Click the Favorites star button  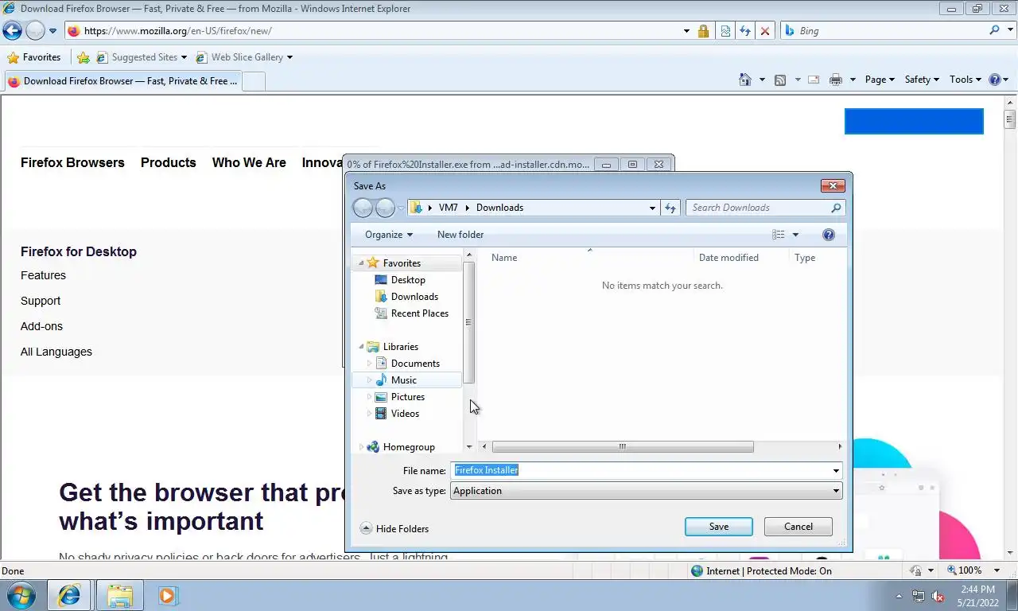[34, 57]
